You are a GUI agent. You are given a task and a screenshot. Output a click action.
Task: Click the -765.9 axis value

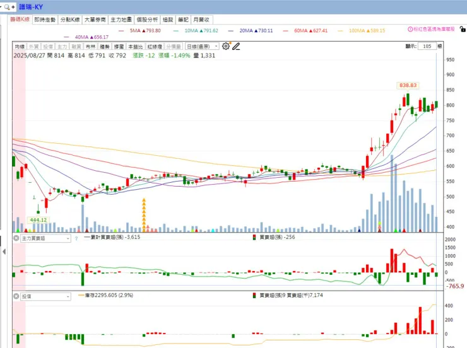tap(455, 286)
